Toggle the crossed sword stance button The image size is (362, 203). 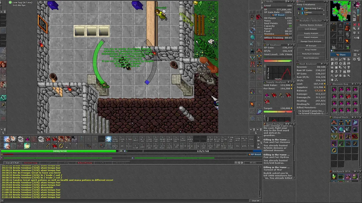(x=354, y=28)
